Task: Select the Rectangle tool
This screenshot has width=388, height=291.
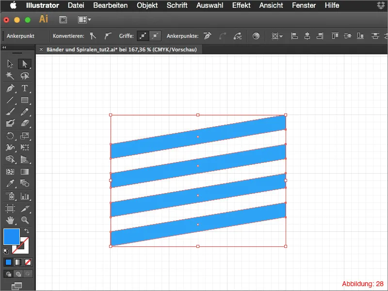Action: coord(25,100)
